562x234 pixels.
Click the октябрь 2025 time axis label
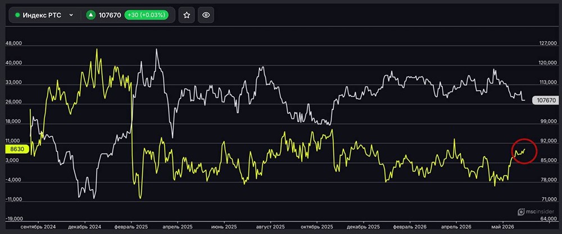(317, 227)
